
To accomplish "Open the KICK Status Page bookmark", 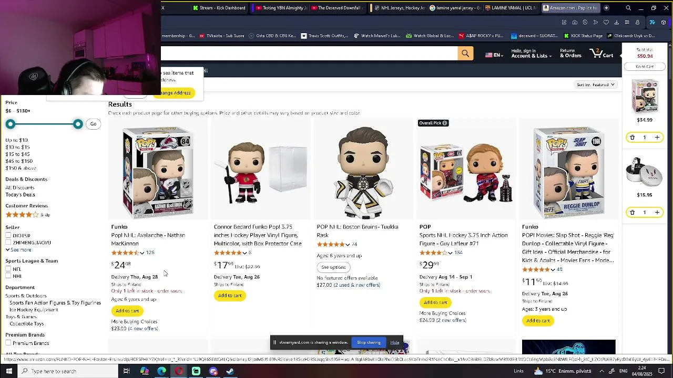I will tap(583, 36).
